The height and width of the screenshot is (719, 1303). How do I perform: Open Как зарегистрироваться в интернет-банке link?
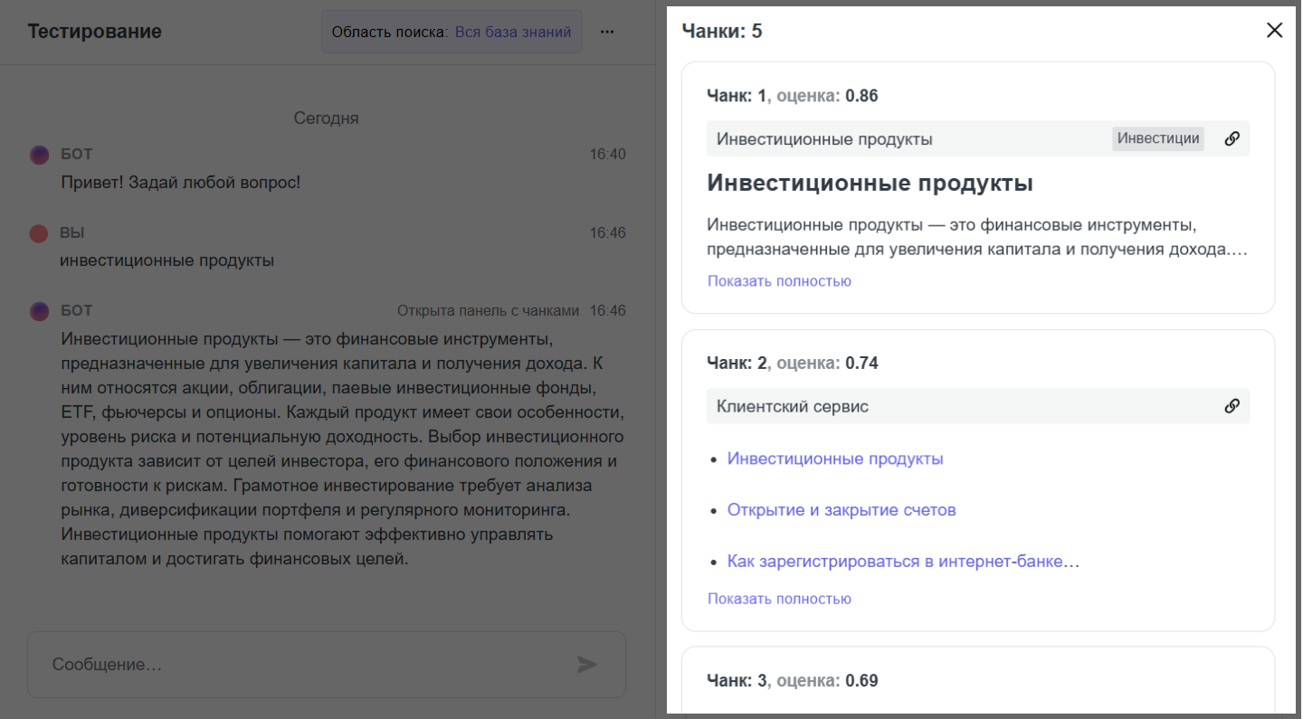tap(903, 562)
